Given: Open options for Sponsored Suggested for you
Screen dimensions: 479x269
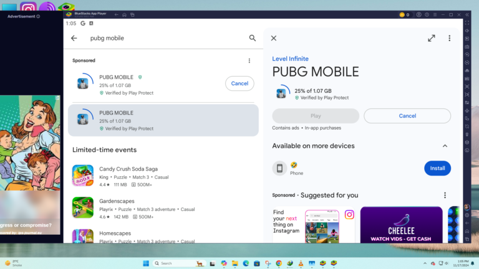Looking at the screenshot, I should click(445, 195).
